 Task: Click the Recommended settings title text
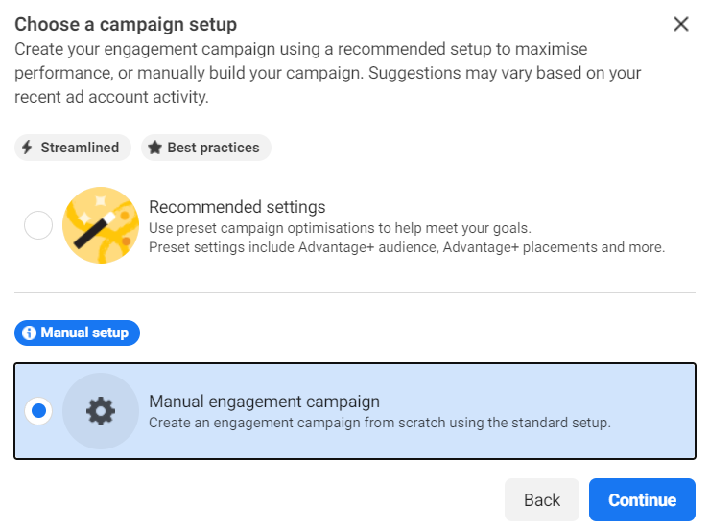click(237, 207)
